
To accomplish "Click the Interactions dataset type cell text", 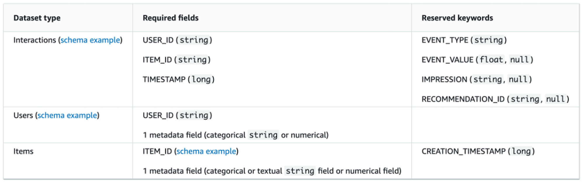I will click(x=34, y=40).
